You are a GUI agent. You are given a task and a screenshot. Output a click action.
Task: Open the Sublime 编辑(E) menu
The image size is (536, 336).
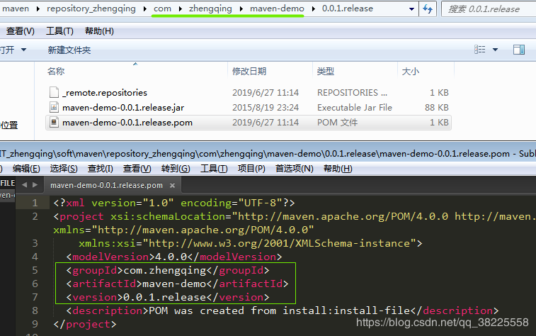tap(26, 169)
